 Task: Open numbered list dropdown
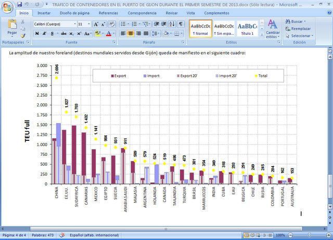139,24
